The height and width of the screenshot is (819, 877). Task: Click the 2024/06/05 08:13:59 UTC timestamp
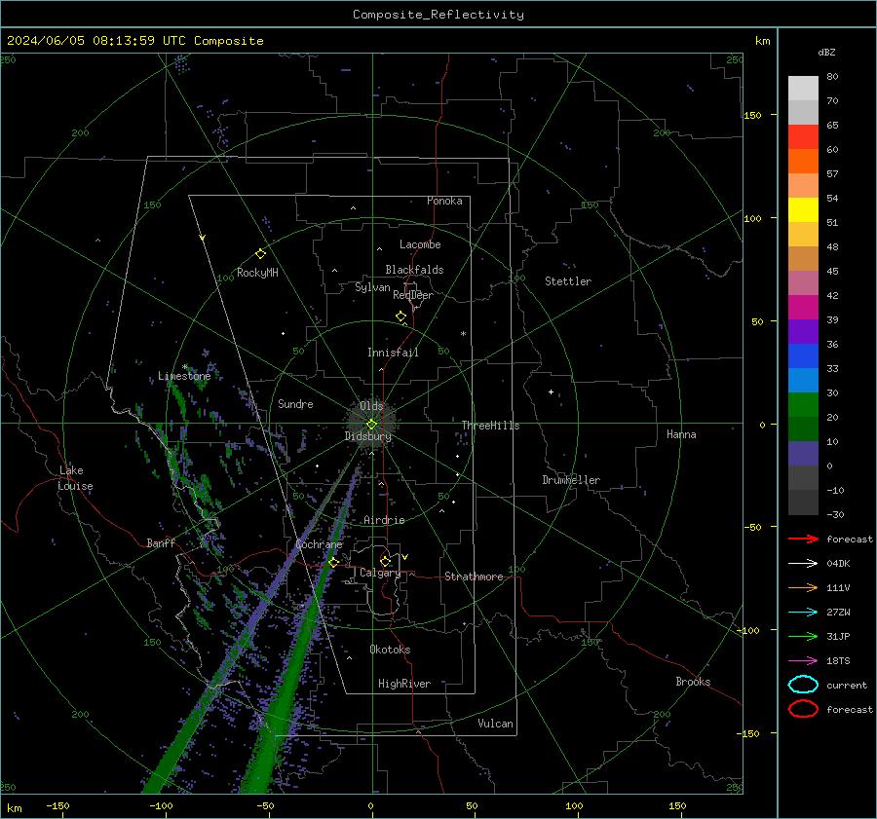click(x=96, y=41)
